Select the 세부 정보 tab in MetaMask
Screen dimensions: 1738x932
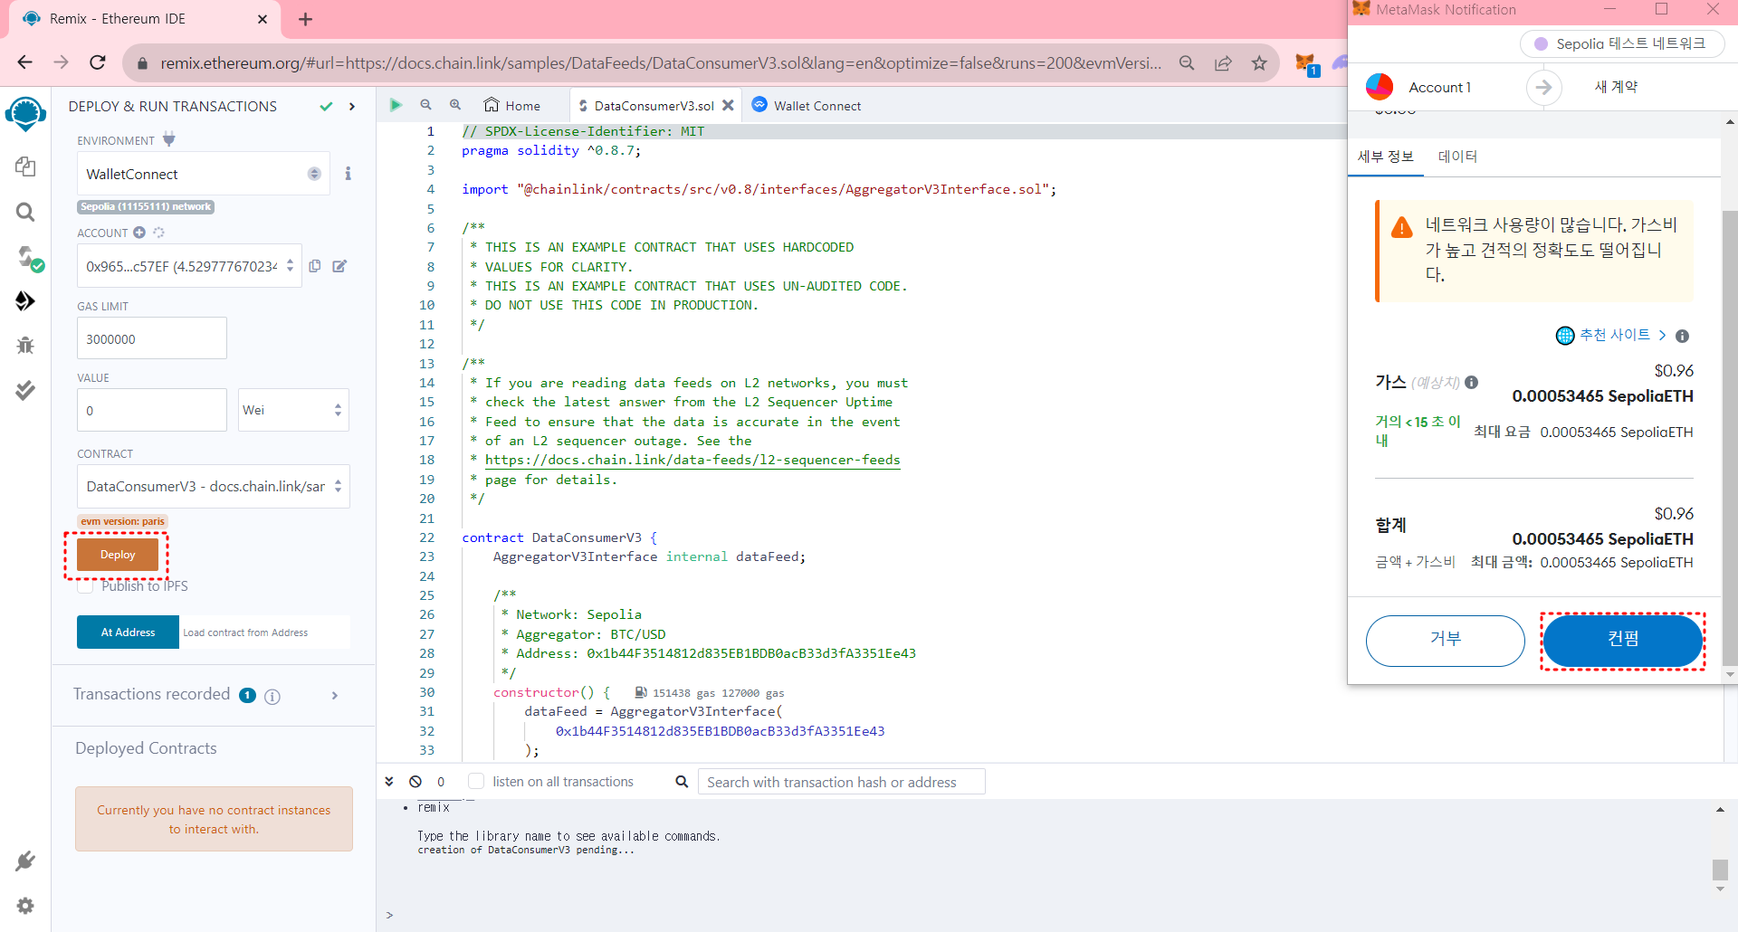1385,157
